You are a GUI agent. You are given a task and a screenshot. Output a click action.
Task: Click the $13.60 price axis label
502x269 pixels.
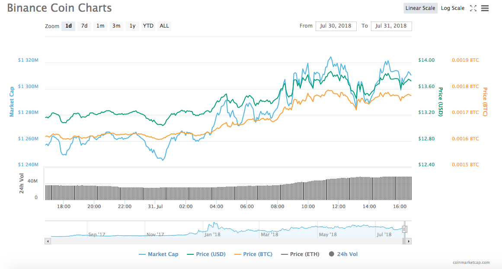click(x=426, y=86)
